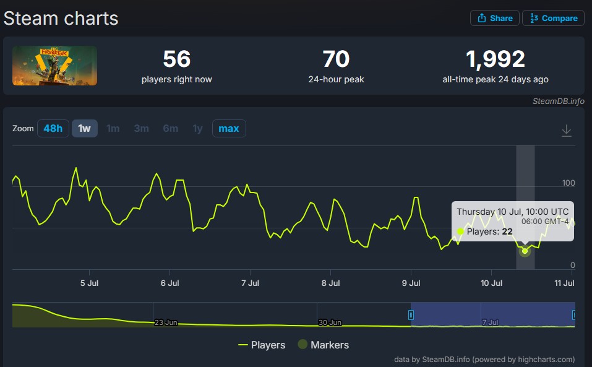592x367 pixels.
Task: Click the Players: 22 tooltip text
Action: (490, 231)
